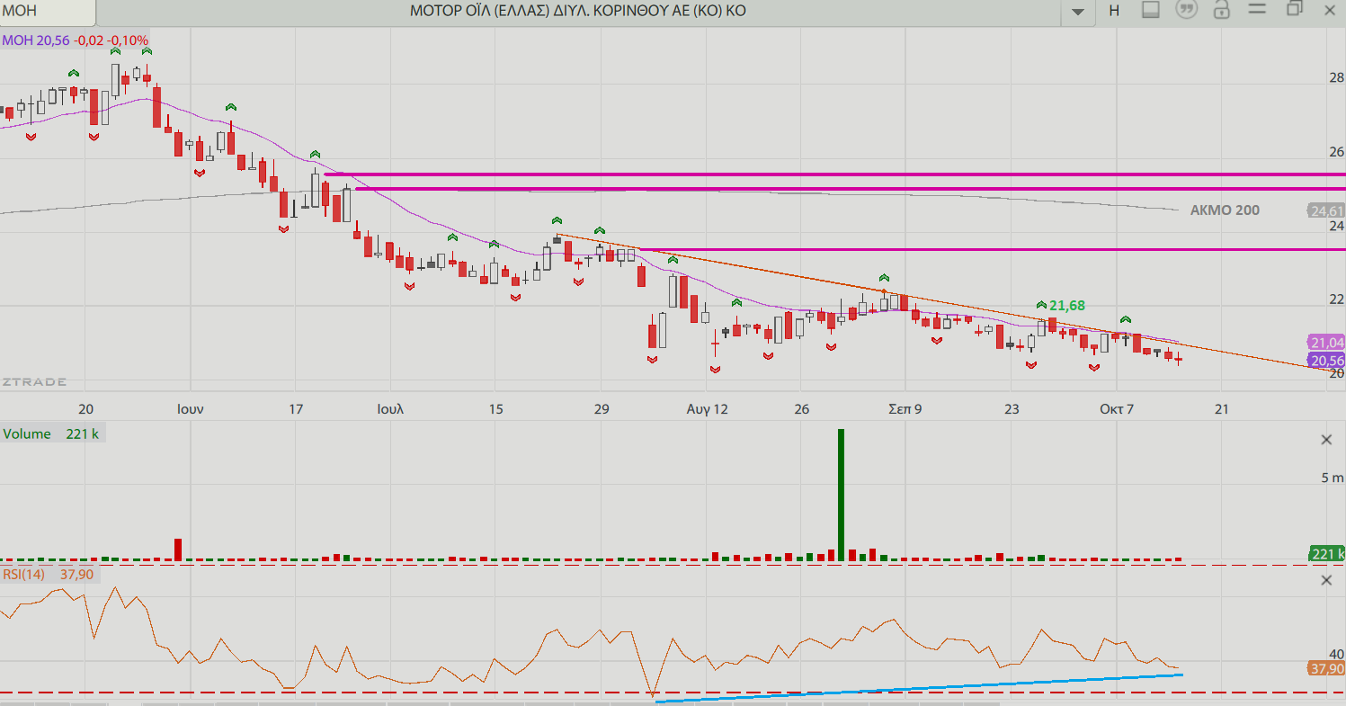Image resolution: width=1346 pixels, height=706 pixels.
Task: Select the Volume 221 k label
Action: (50, 433)
